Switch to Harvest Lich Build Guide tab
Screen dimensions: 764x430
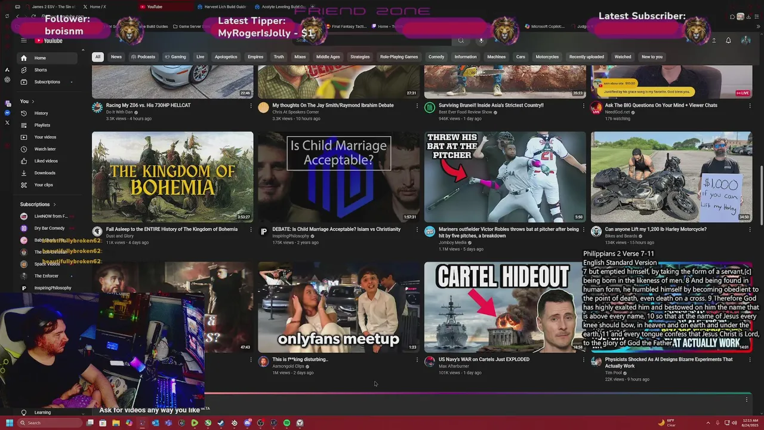click(221, 7)
